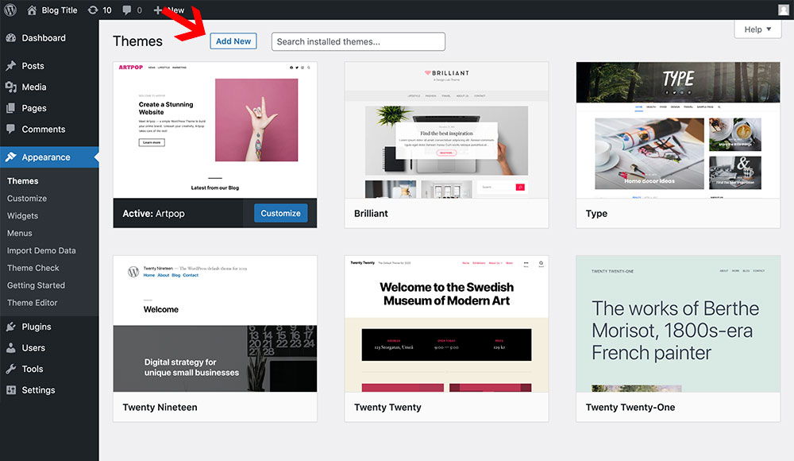
Task: Expand the Help dropdown tab
Action: [x=757, y=29]
